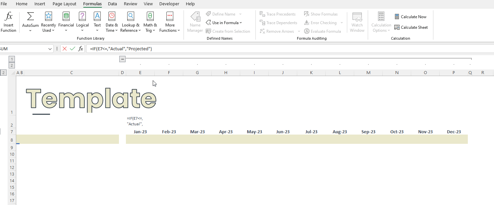Choose a Date & Time function
494x205 pixels.
click(111, 21)
